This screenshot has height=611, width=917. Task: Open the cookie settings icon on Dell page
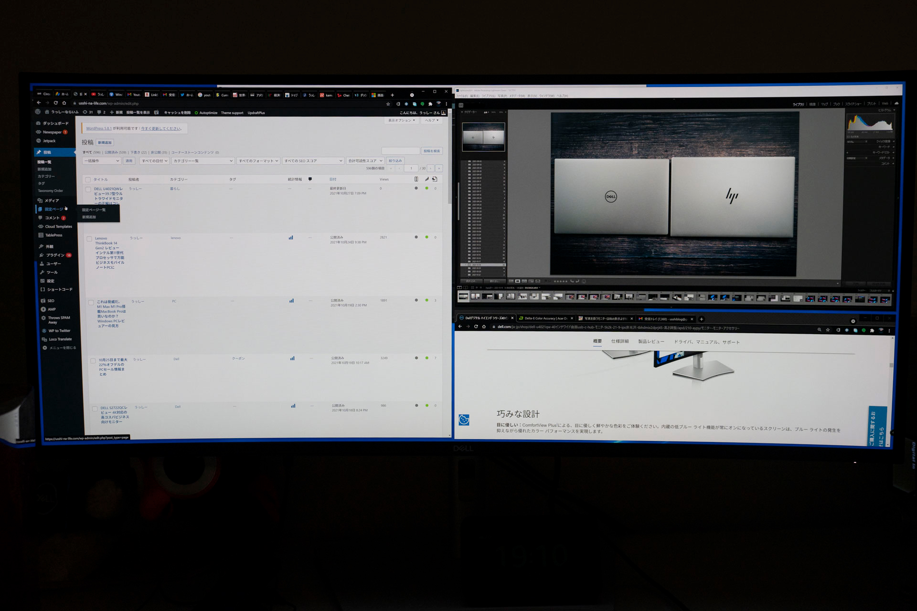(x=464, y=420)
